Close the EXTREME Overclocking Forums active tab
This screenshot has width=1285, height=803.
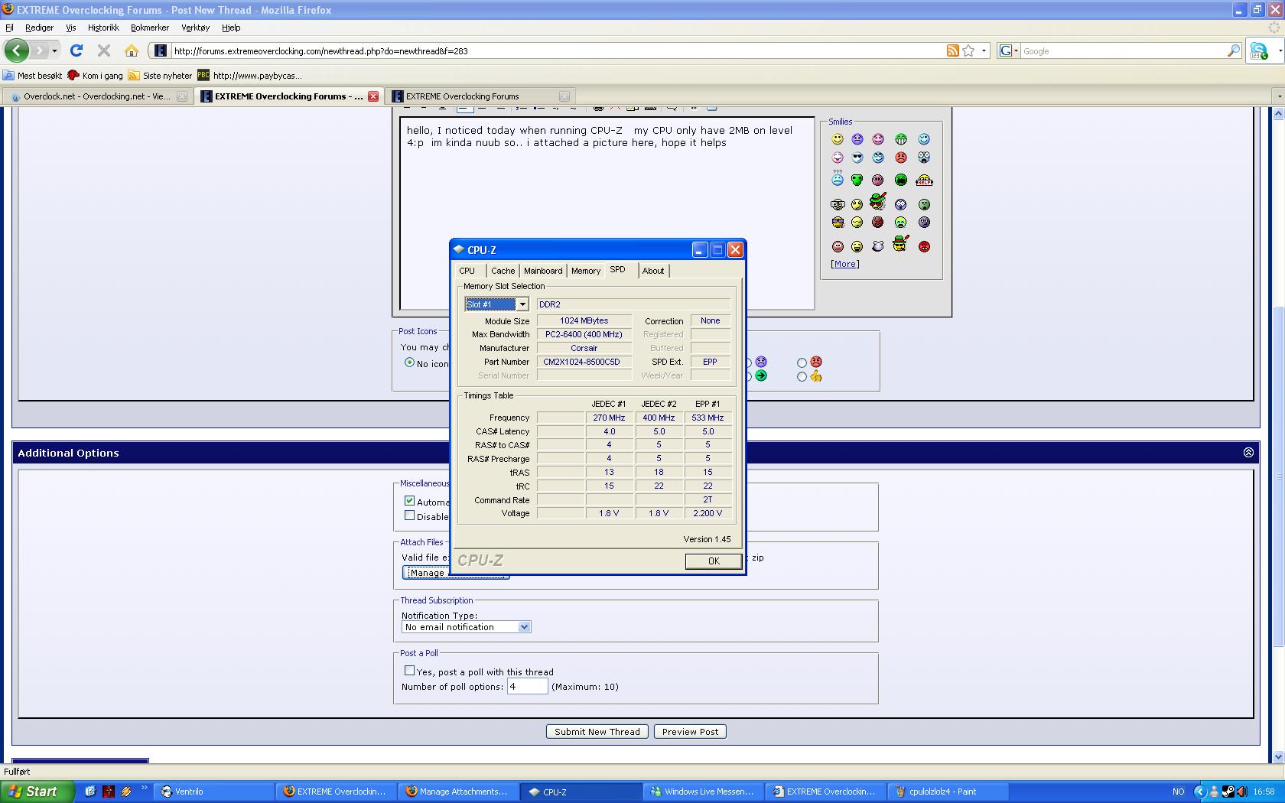click(x=373, y=96)
